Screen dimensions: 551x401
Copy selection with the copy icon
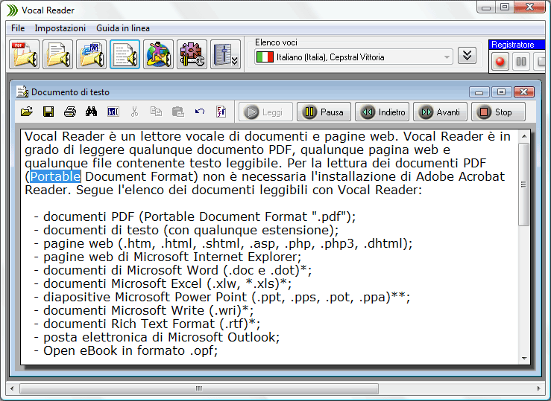(156, 112)
